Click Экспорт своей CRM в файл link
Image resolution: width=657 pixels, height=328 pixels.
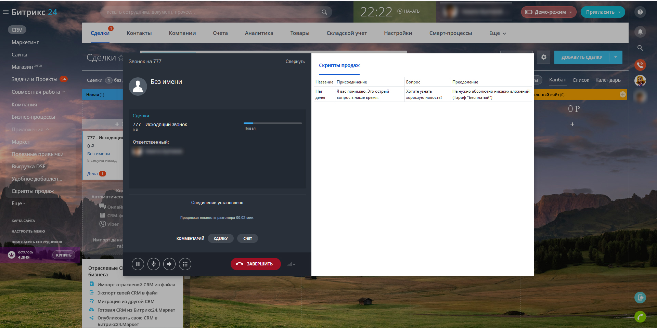(x=127, y=293)
